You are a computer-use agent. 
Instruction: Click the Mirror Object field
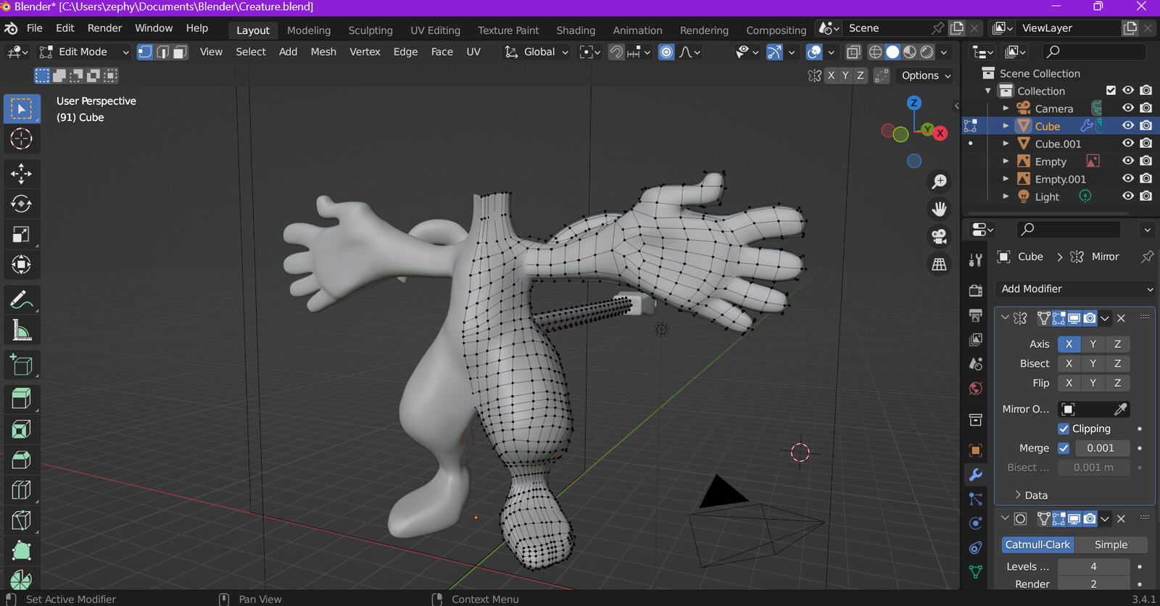tap(1093, 409)
